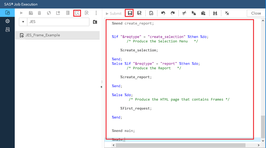Click the Cut scissors icon
This screenshot has height=148, width=266.
184,13
